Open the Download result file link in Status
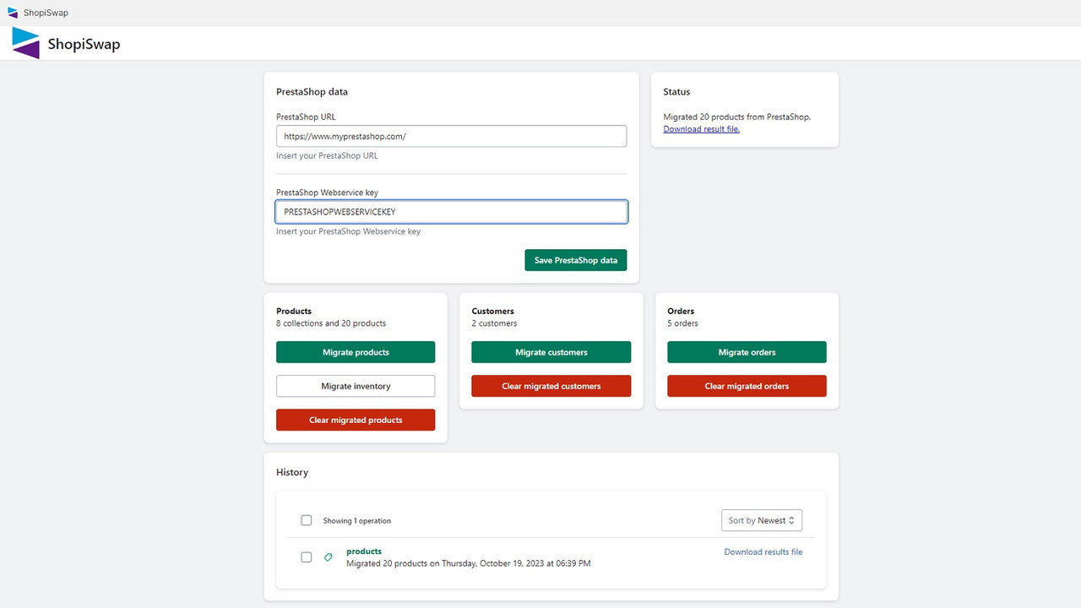Image resolution: width=1081 pixels, height=608 pixels. pos(702,129)
